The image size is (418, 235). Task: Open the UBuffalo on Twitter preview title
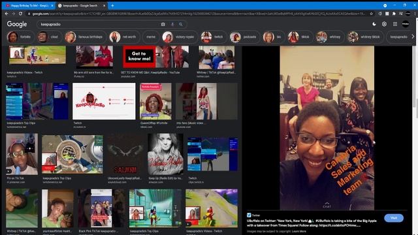(x=312, y=223)
